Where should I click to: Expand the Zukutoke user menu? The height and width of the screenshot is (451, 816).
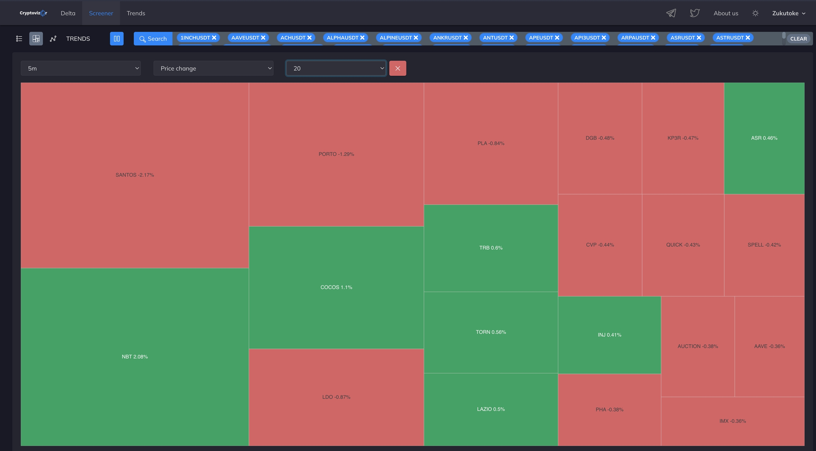pos(789,13)
